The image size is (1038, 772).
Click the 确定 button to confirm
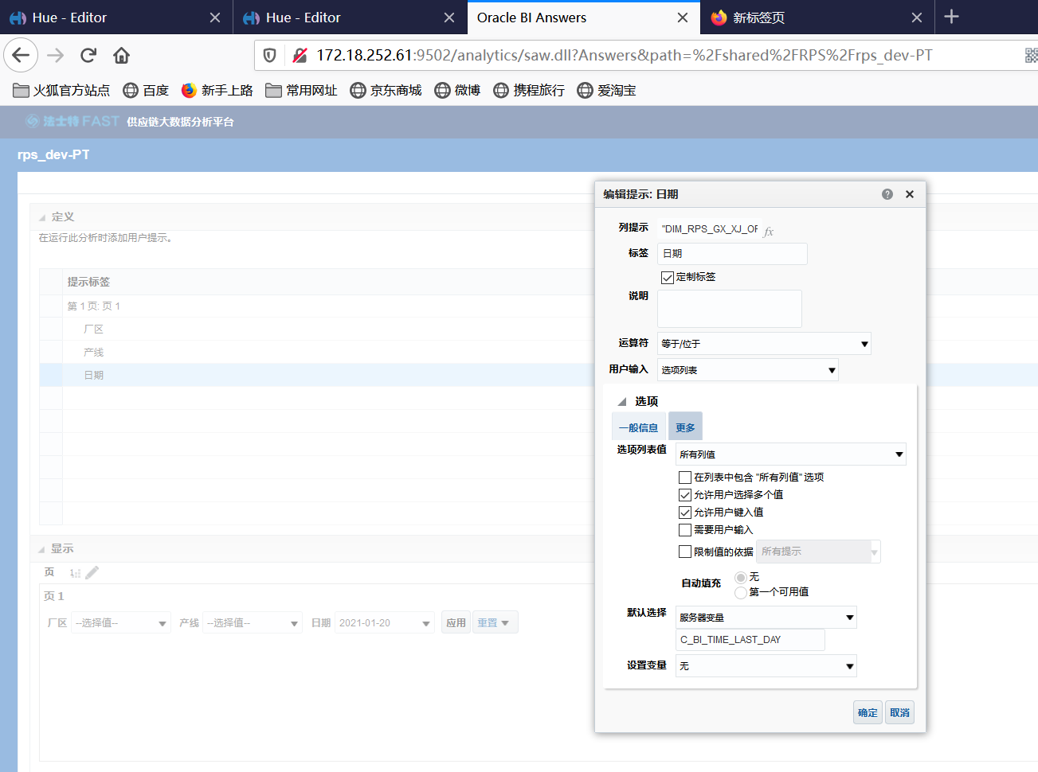(868, 712)
